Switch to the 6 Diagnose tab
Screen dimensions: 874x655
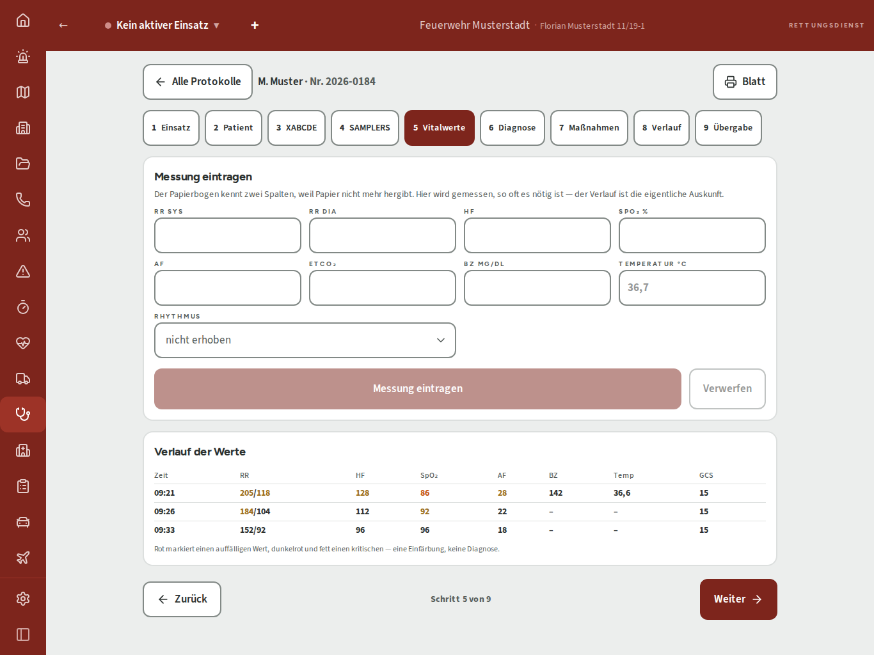coord(512,128)
